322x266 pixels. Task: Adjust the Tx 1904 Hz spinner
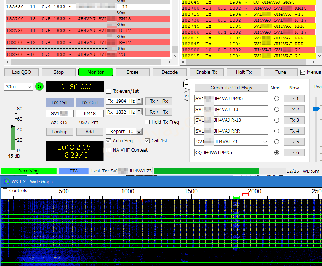[140, 101]
